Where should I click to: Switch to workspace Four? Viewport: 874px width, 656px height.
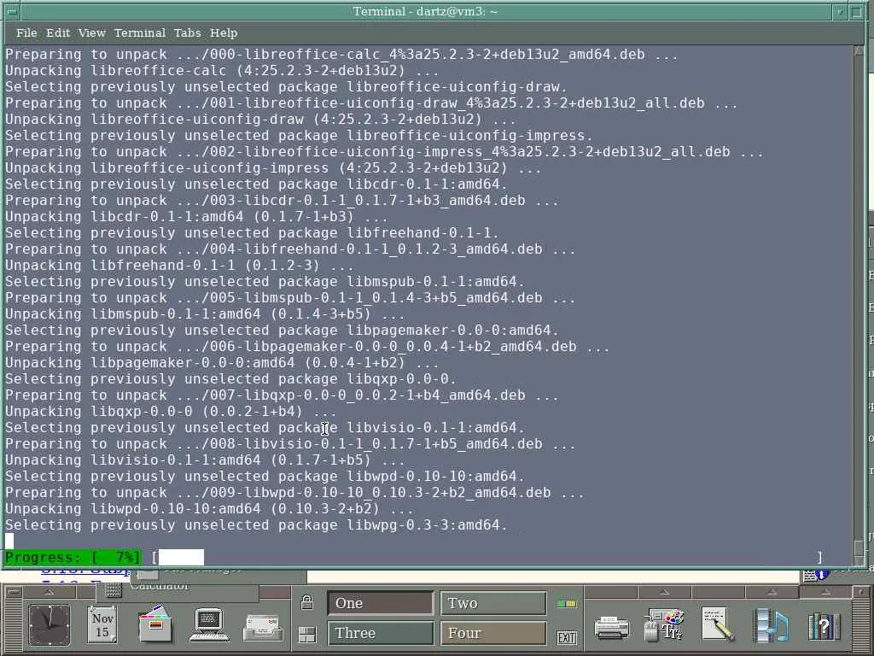(x=493, y=633)
